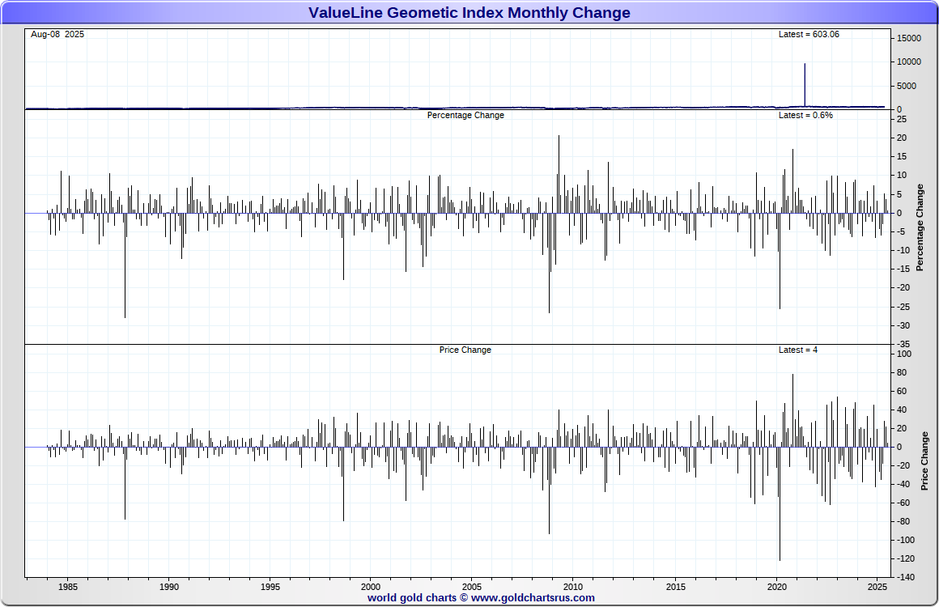This screenshot has height=607, width=939.
Task: Click the vertical Percentage Change axis title
Action: click(x=920, y=227)
